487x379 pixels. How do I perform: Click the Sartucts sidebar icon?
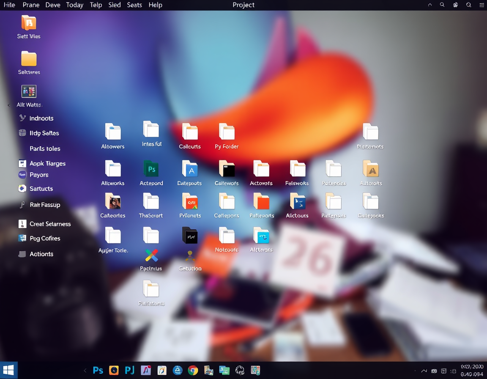point(22,189)
